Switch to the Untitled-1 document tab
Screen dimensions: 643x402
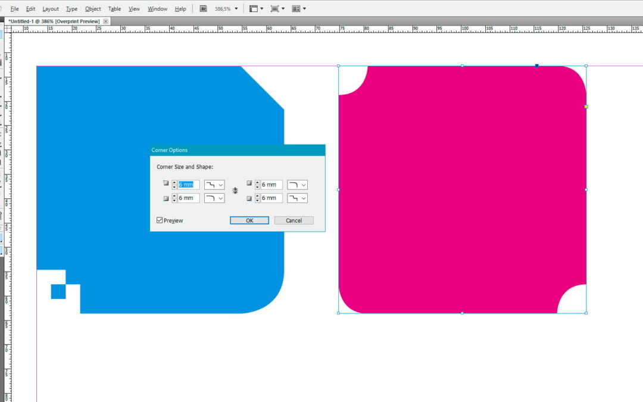pyautogui.click(x=54, y=21)
